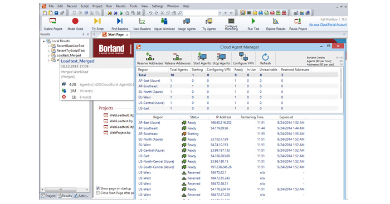The image size is (390, 204).
Task: Uncheck Show page on startup
Action: (97, 188)
